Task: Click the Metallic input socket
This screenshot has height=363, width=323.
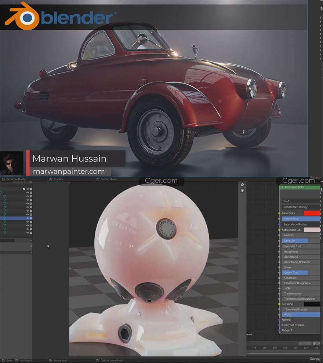Action: pyautogui.click(x=279, y=235)
